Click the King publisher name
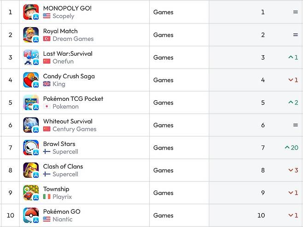Screen dimensions: 303x227 pyautogui.click(x=59, y=84)
